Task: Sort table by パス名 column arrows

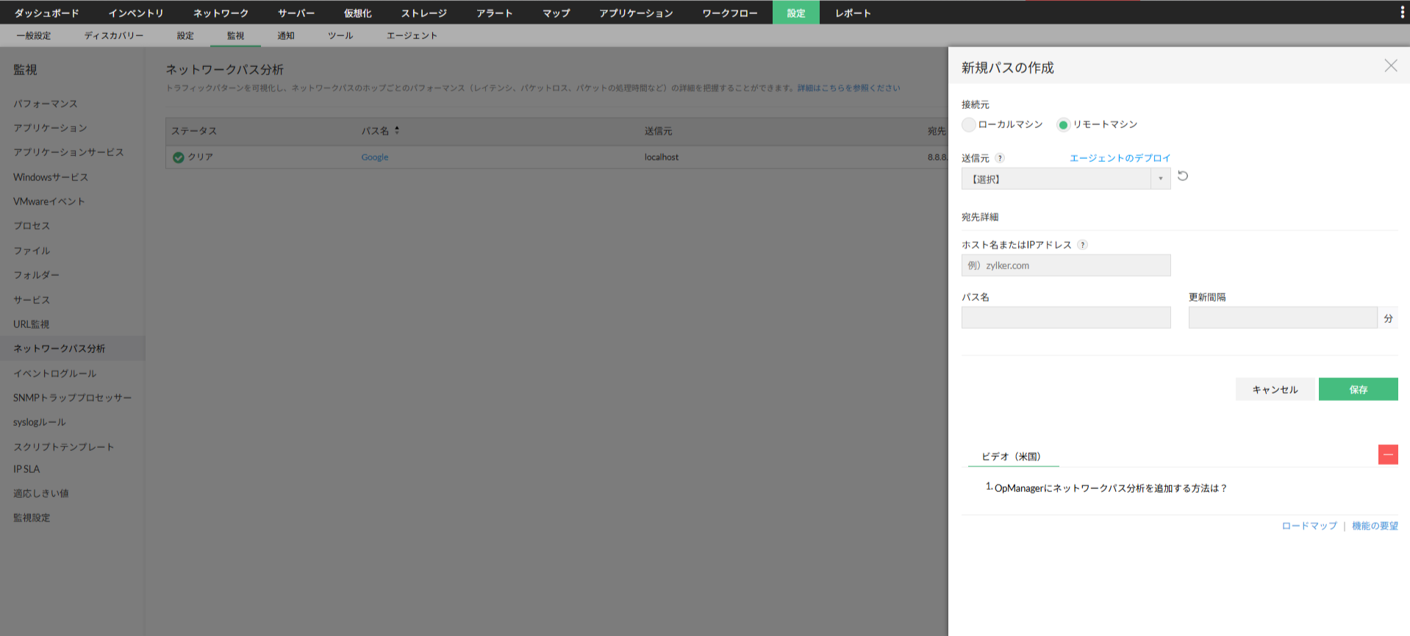Action: click(397, 130)
